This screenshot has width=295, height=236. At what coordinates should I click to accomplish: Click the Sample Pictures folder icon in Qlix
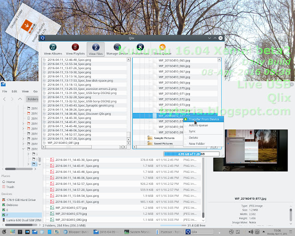click(150, 138)
